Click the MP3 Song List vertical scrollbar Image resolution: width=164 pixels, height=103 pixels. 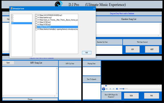pos(57,81)
